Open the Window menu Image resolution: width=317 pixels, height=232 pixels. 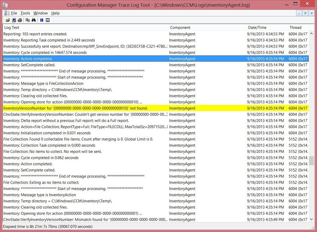click(x=41, y=13)
